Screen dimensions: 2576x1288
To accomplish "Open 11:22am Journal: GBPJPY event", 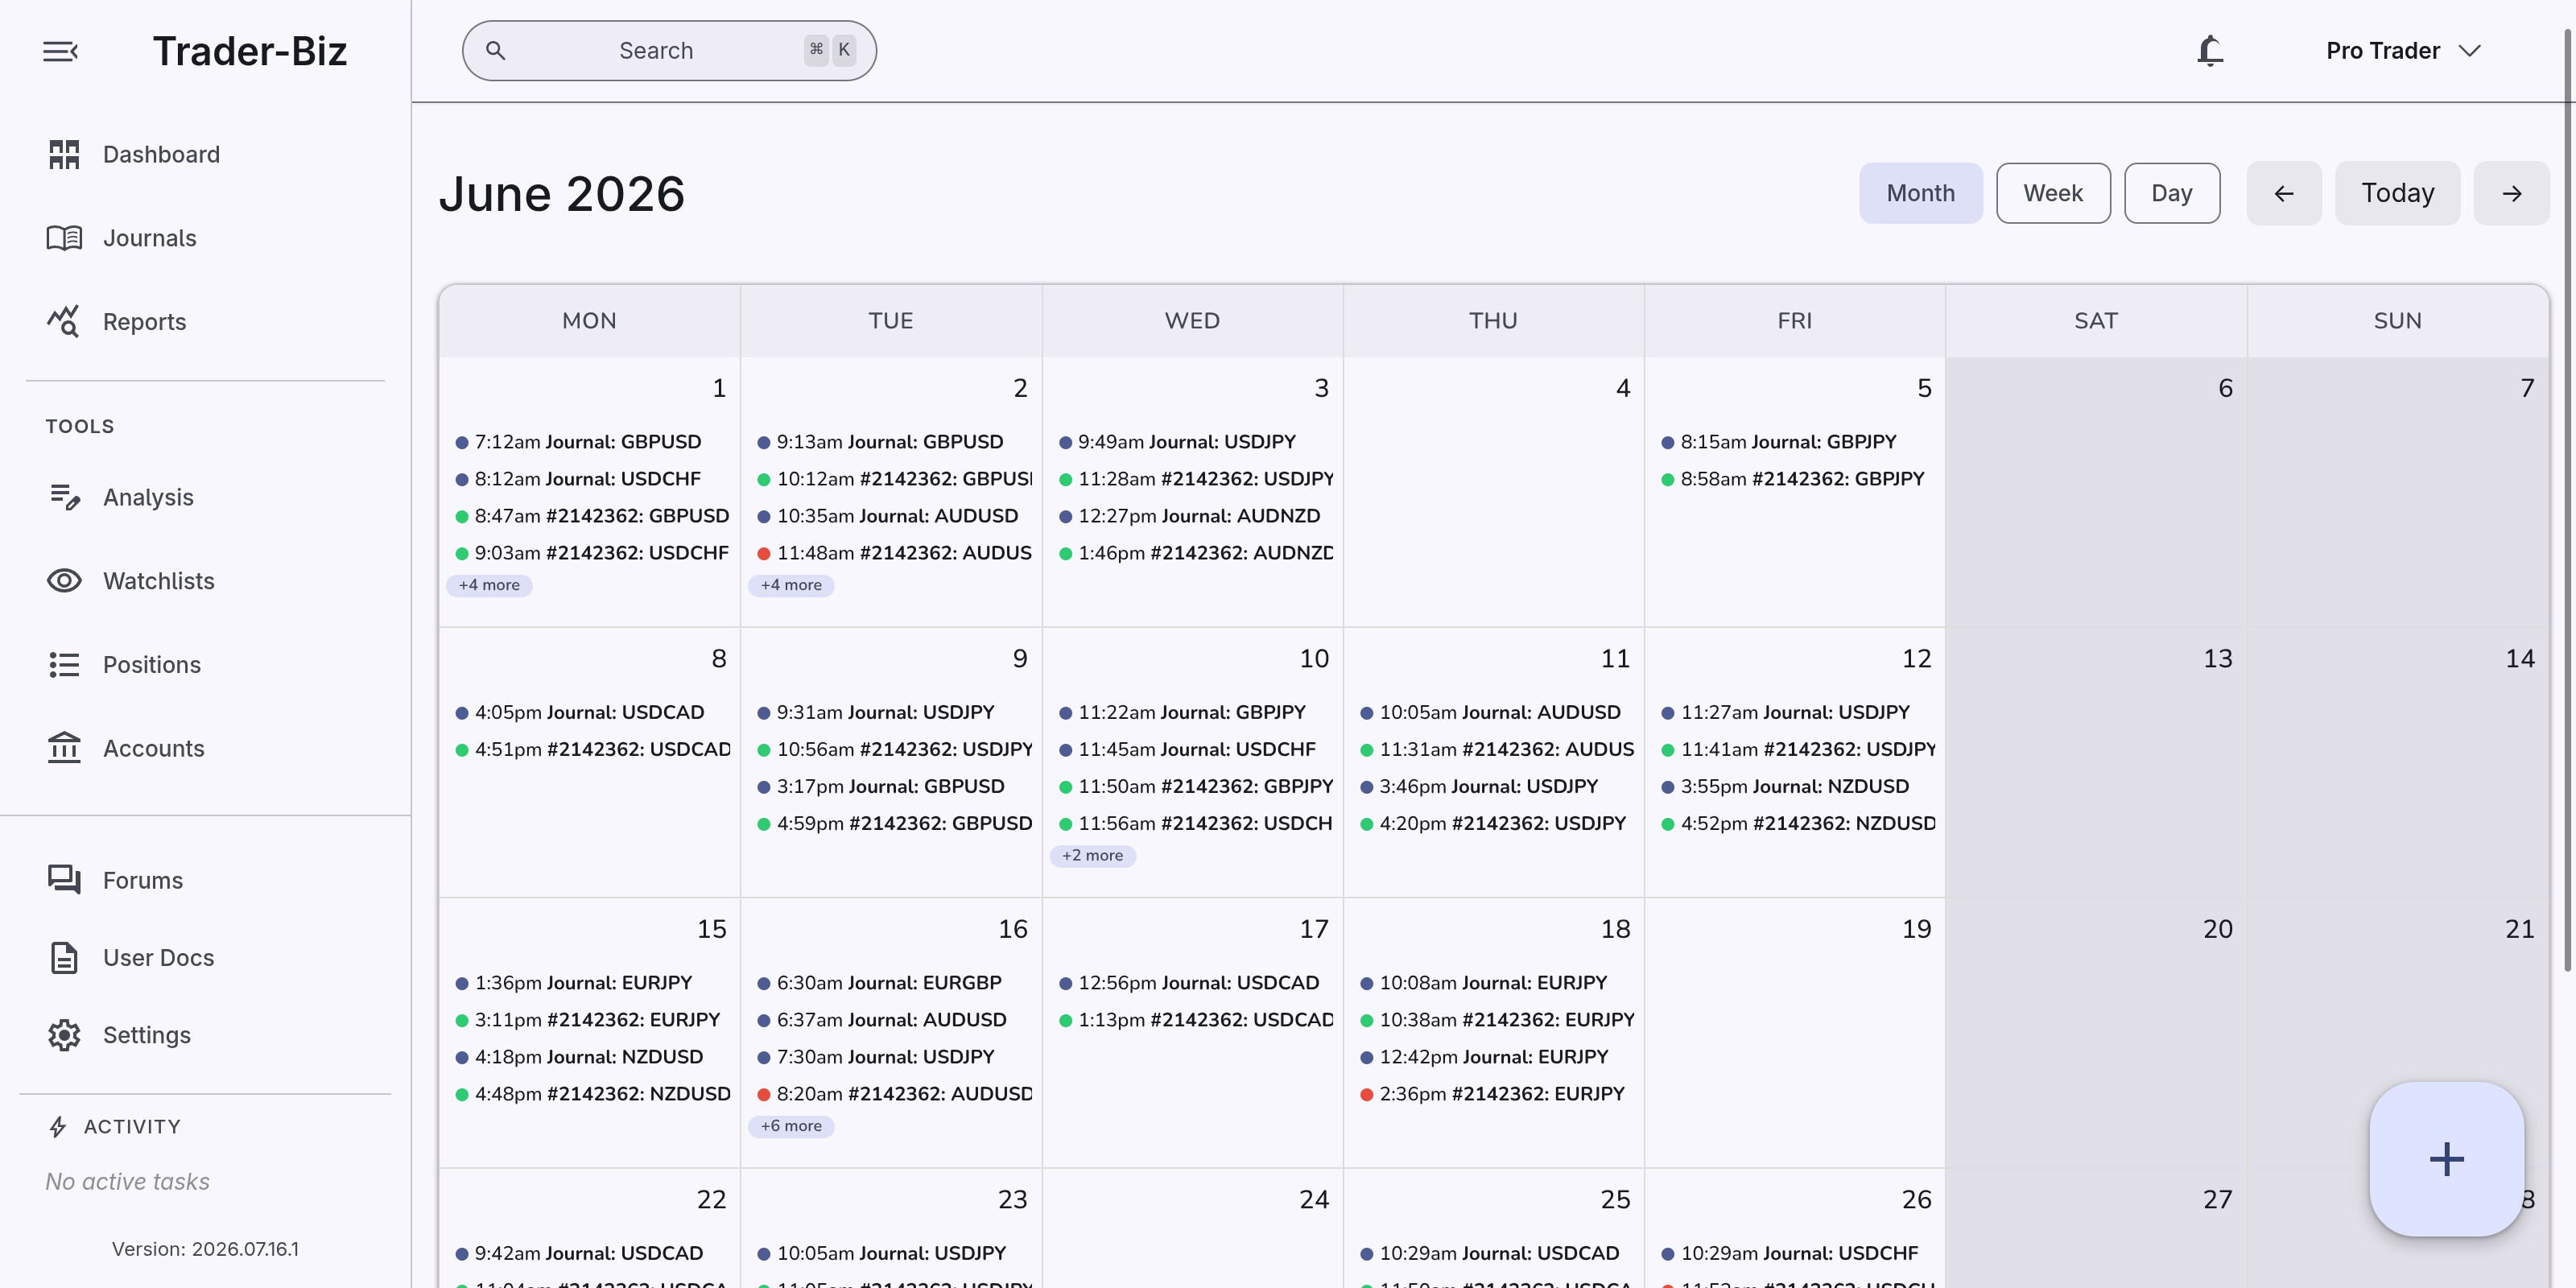I will point(1192,712).
